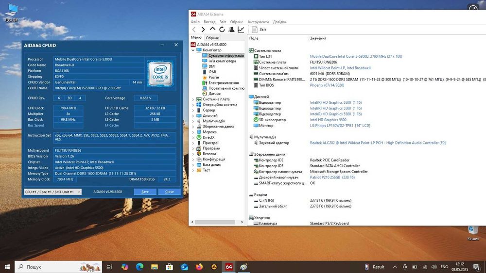
Task: Click the sidebar horizontal scrollbar left arrow
Action: pyautogui.click(x=192, y=222)
